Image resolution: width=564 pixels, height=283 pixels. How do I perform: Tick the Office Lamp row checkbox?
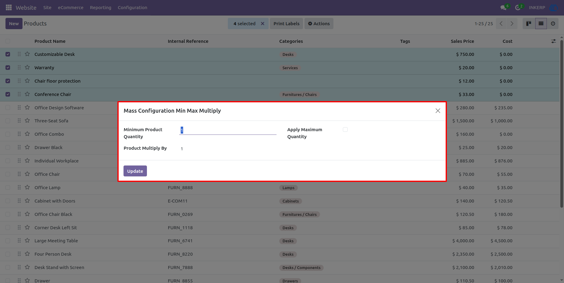click(x=8, y=188)
